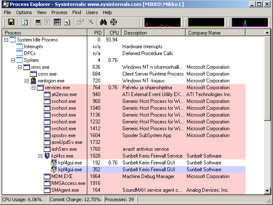Sort by the Description column header
The height and width of the screenshot is (205, 273).
pos(153,32)
